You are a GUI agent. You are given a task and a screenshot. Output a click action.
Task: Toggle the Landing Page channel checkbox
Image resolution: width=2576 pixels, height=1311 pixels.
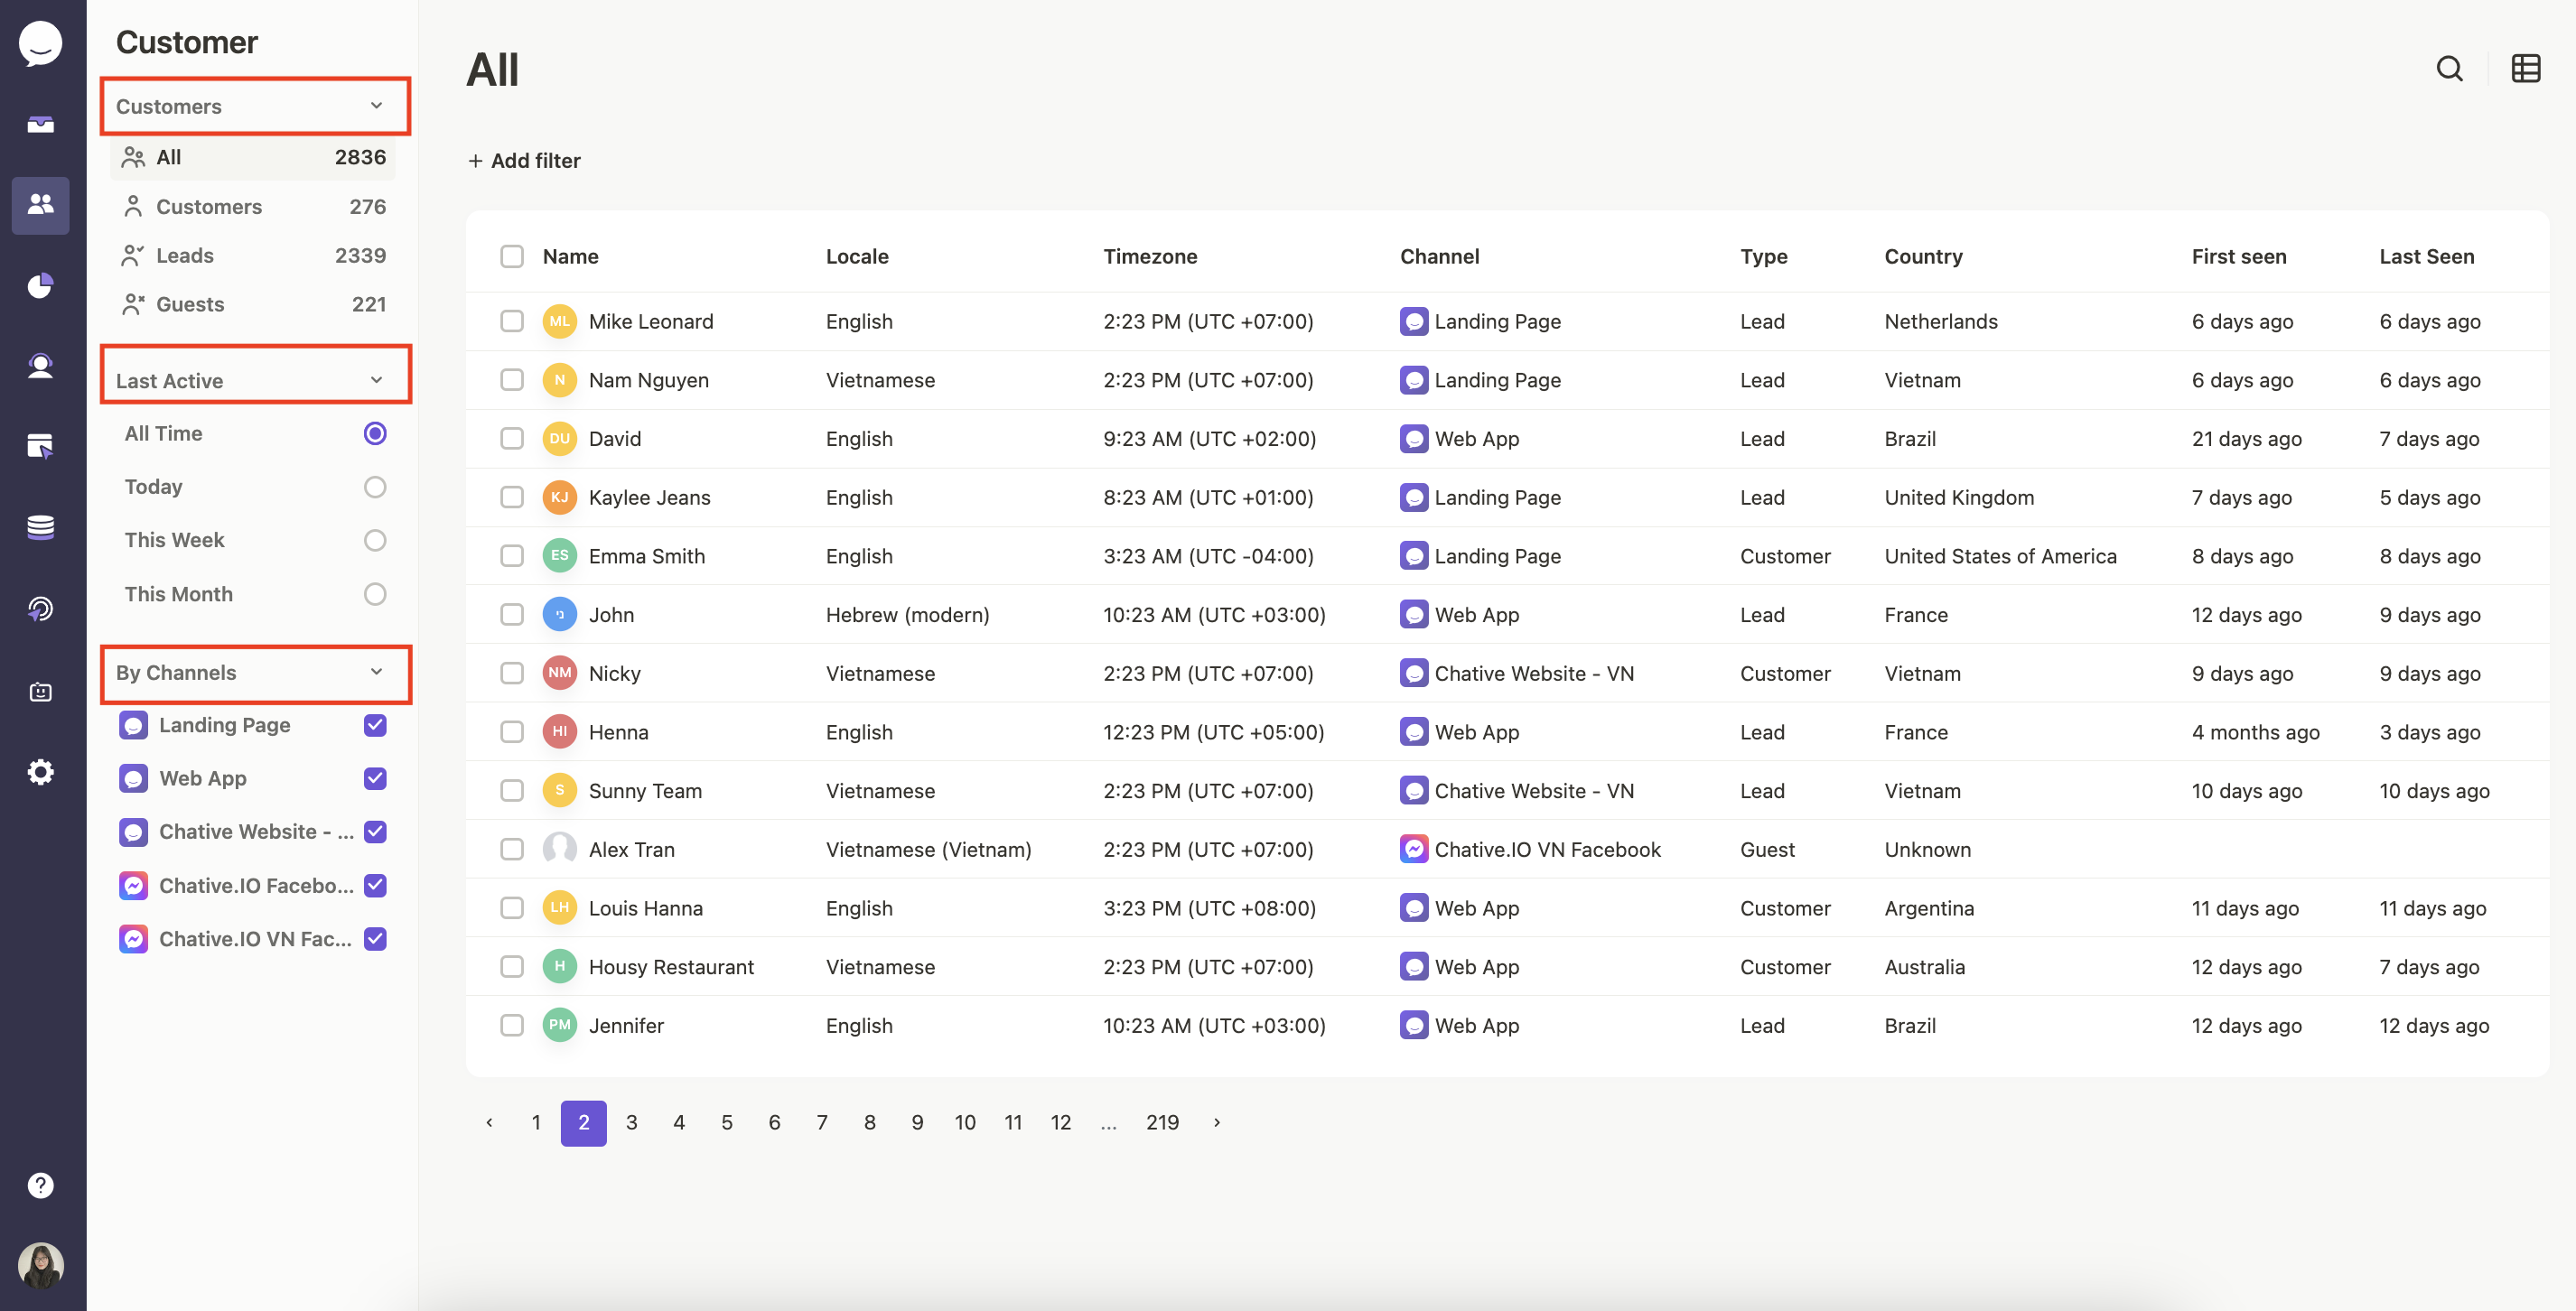pos(375,724)
